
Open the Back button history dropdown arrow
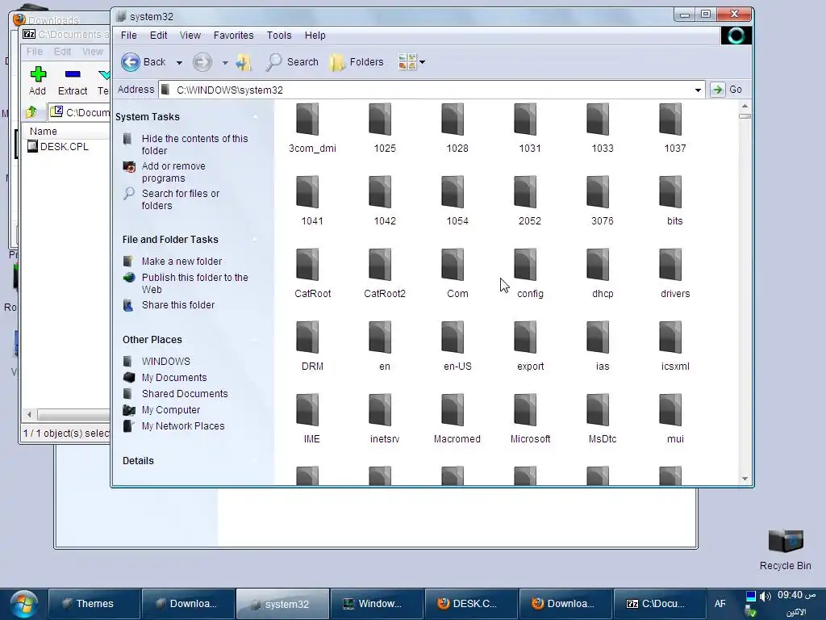click(179, 63)
